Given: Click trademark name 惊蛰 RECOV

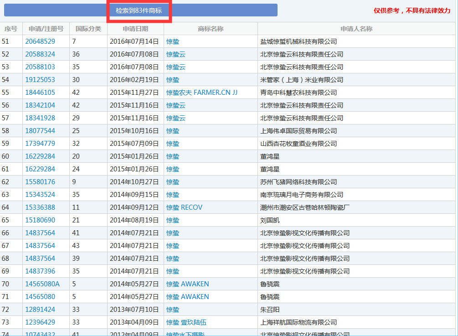Looking at the screenshot, I should [184, 207].
